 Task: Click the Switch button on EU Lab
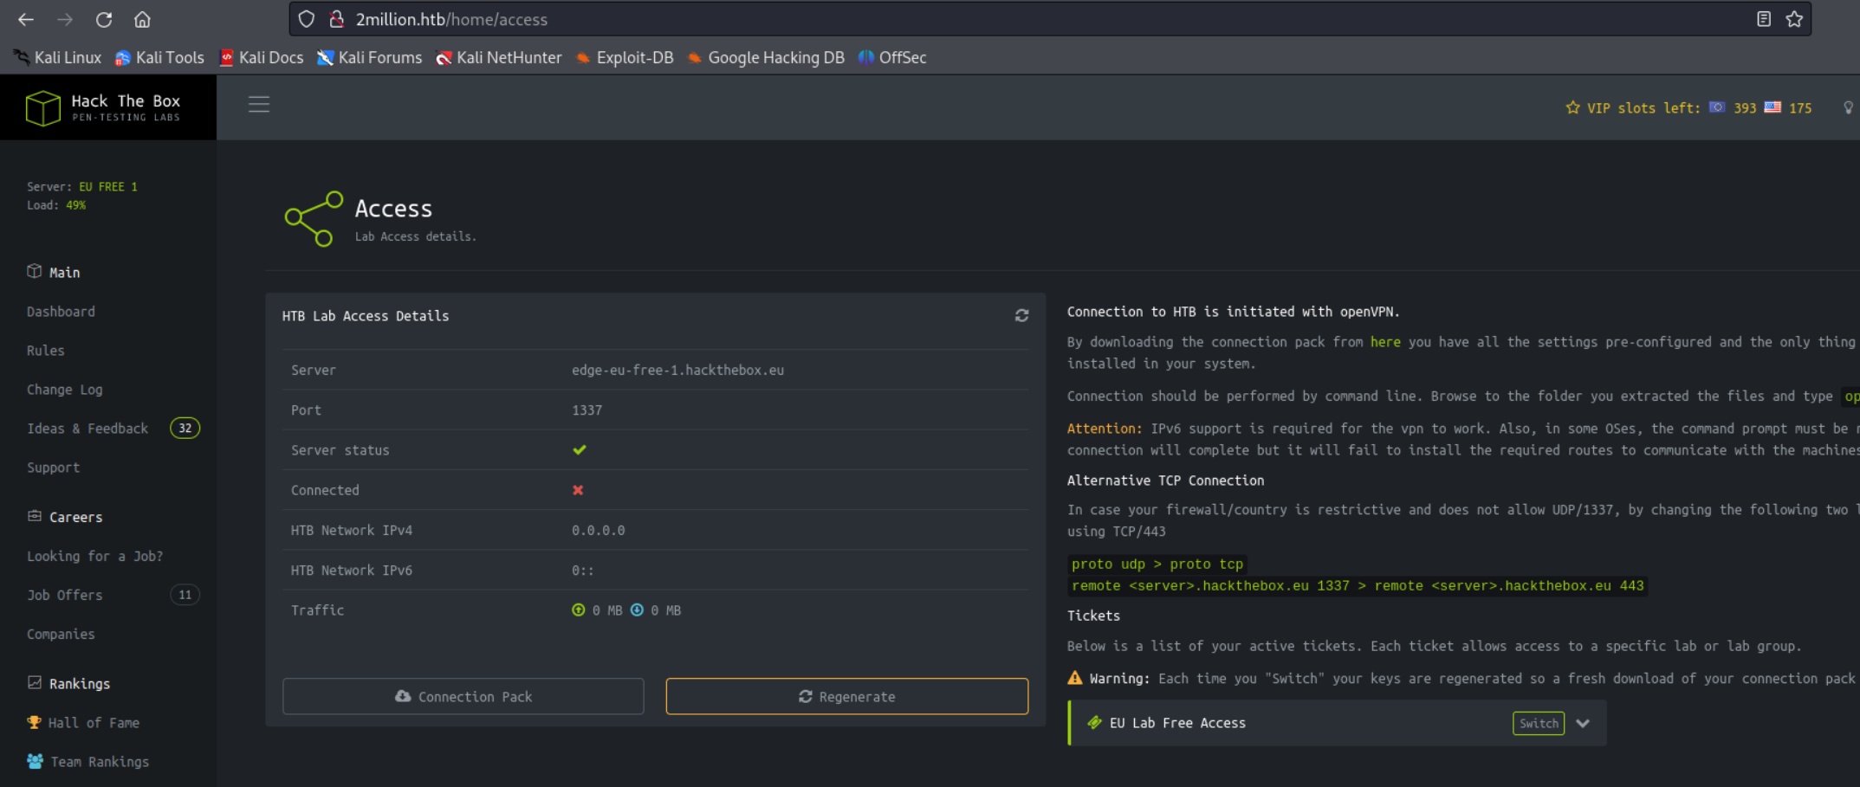pos(1539,723)
